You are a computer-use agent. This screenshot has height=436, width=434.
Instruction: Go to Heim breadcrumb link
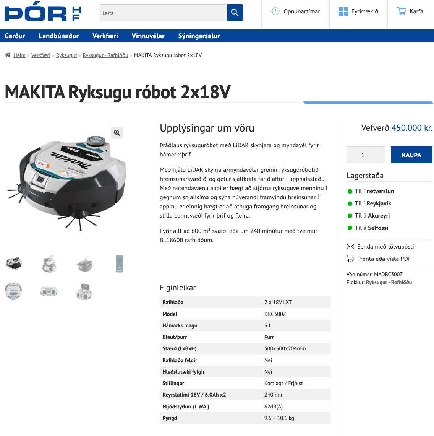19,55
